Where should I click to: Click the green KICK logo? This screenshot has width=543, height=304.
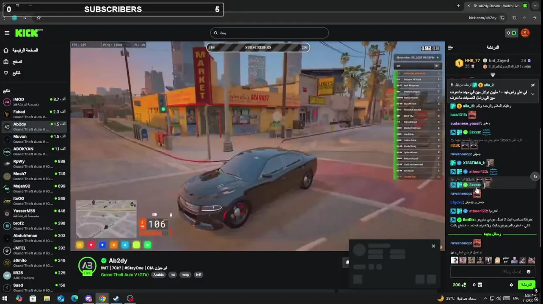coord(29,33)
